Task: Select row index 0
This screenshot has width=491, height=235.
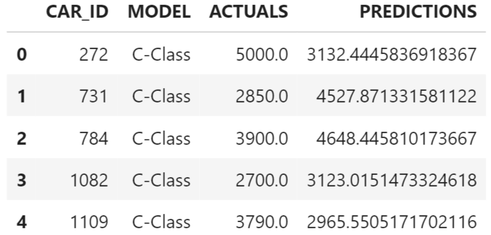Action: tap(21, 55)
